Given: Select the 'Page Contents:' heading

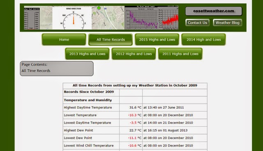Looking at the screenshot, I should [35, 65].
